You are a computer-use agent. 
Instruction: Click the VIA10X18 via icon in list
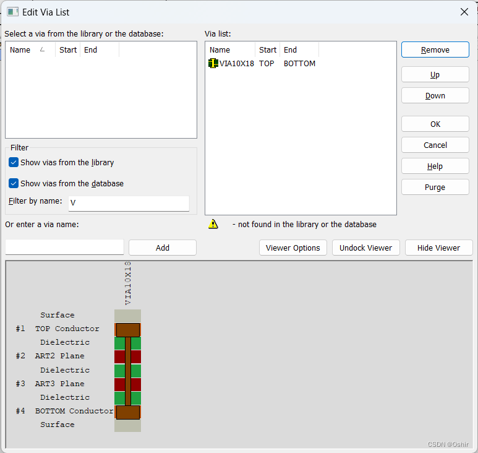213,64
